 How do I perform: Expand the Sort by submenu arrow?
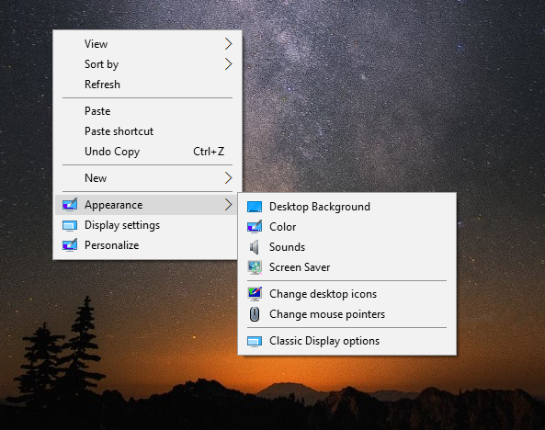(228, 64)
